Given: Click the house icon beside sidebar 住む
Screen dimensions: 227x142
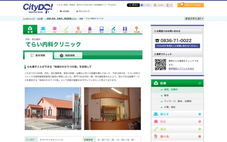Looking at the screenshot, I should coord(156,121).
